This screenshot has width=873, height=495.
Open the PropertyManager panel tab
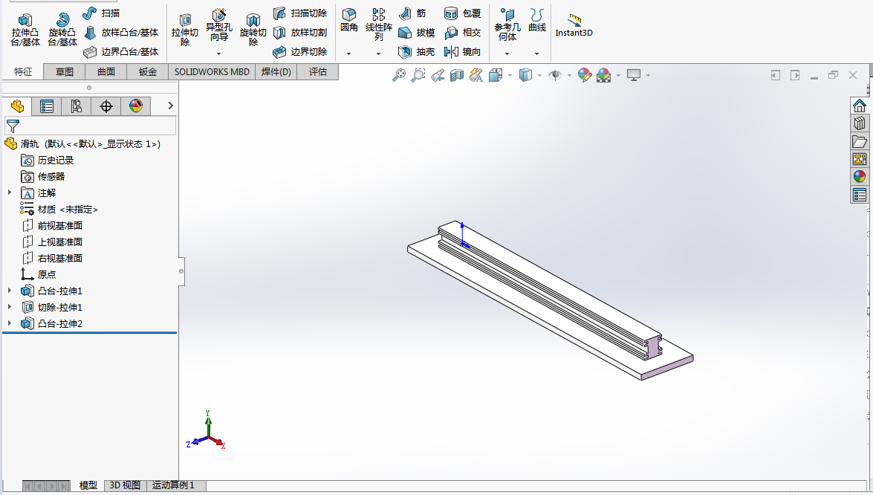point(47,106)
